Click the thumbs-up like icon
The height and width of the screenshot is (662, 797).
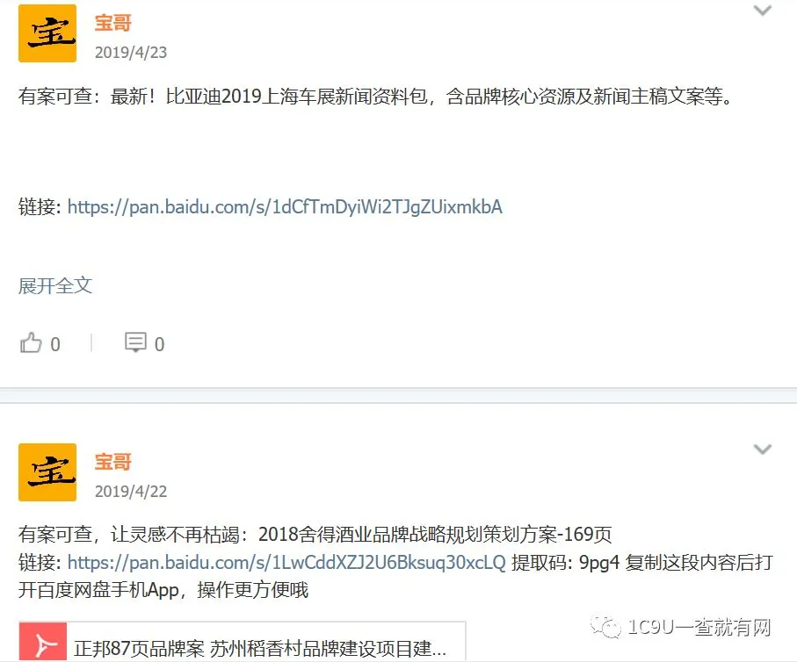[x=31, y=343]
